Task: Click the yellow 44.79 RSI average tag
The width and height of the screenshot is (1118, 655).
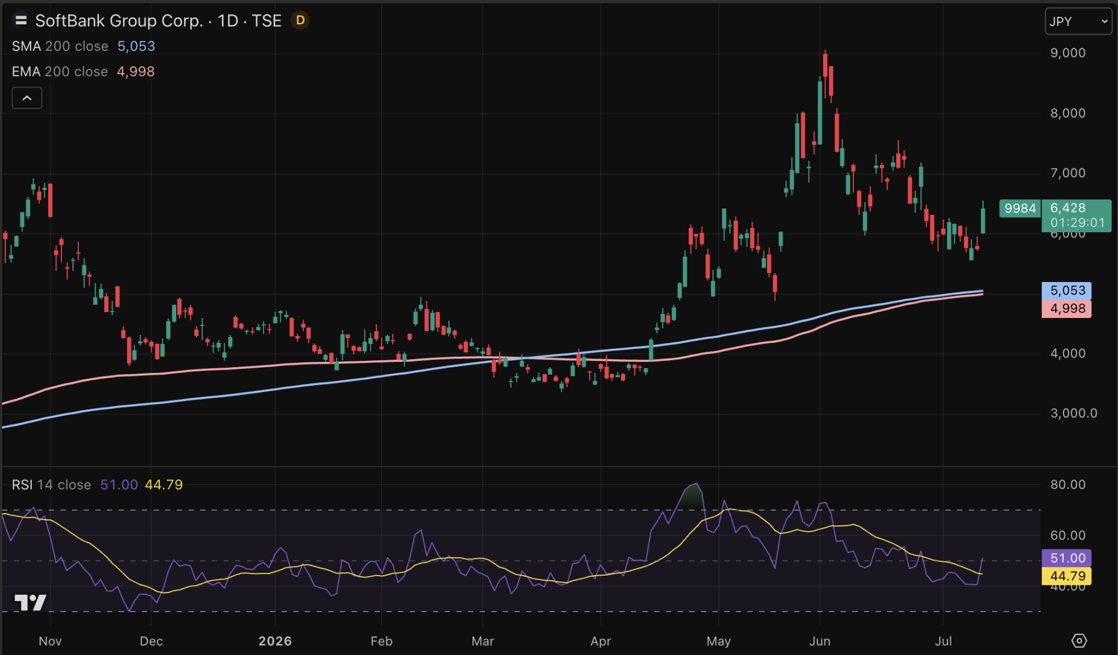Action: [1067, 576]
